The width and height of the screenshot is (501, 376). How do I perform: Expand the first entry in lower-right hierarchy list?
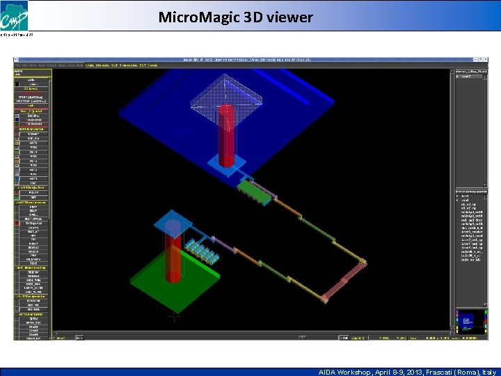click(457, 196)
